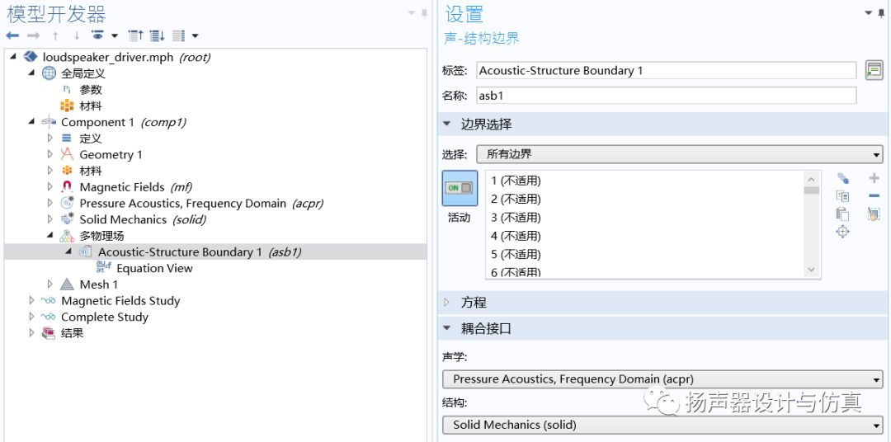The height and width of the screenshot is (442, 891).
Task: Collapse the 多物理场 node
Action: 50,235
